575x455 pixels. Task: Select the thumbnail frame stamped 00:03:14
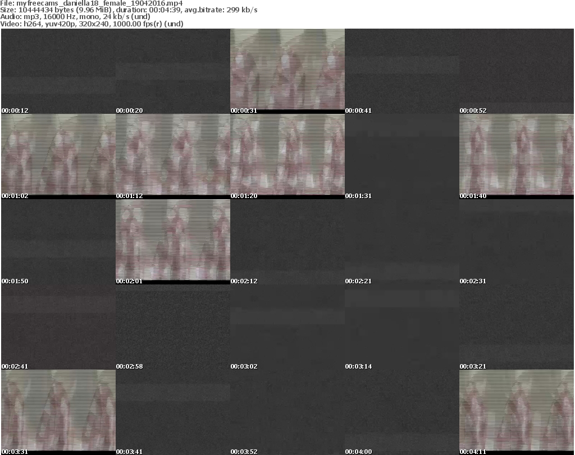click(402, 327)
